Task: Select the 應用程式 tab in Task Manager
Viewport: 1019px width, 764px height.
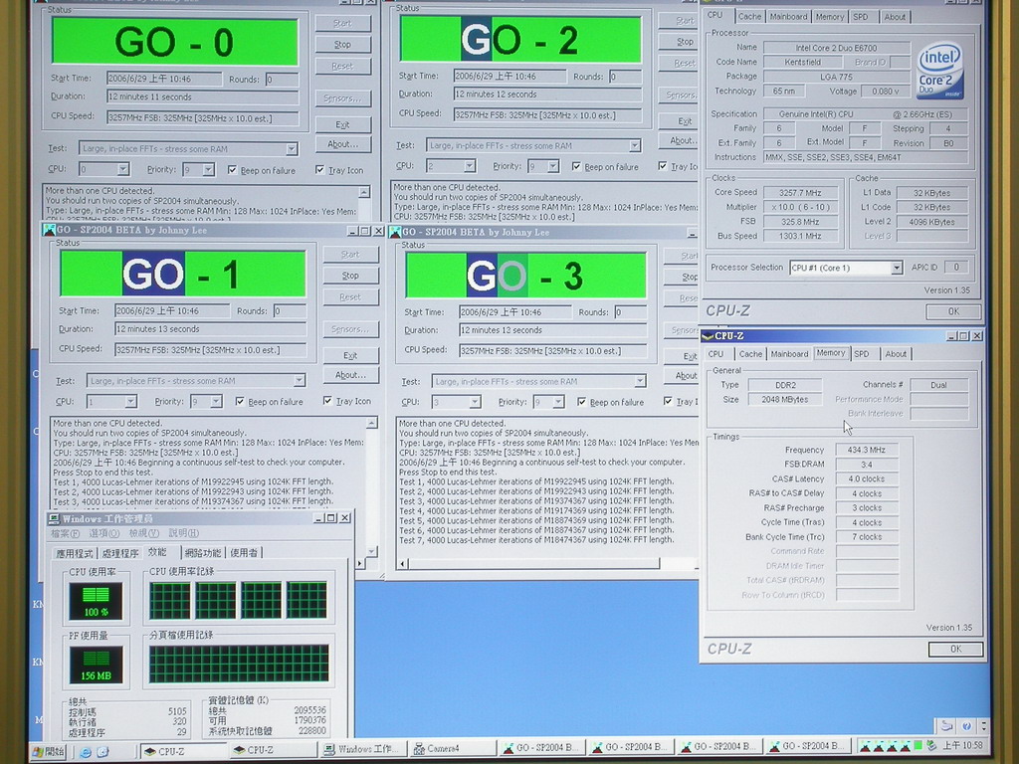Action: pos(75,553)
